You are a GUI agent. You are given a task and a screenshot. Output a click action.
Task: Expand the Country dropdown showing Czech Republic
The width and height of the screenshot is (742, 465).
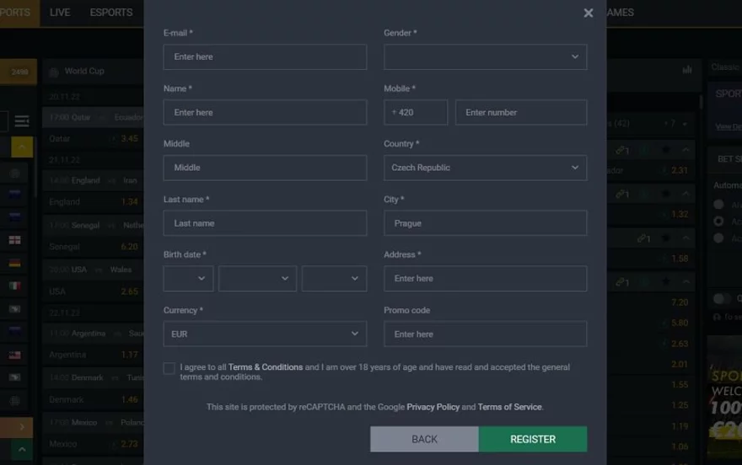click(x=485, y=168)
